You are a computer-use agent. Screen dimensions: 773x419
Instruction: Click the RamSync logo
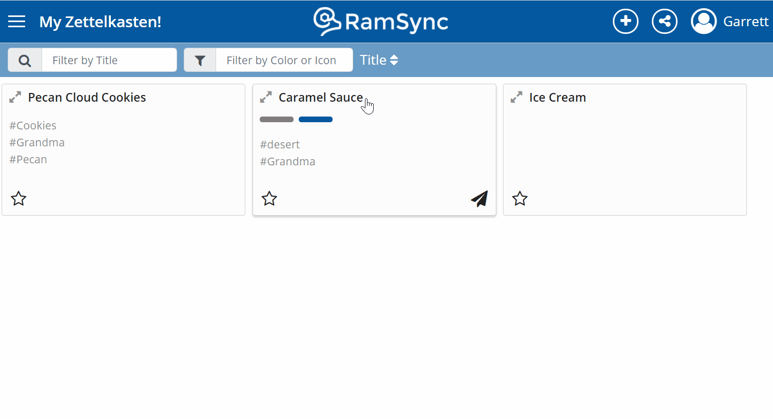[x=381, y=22]
